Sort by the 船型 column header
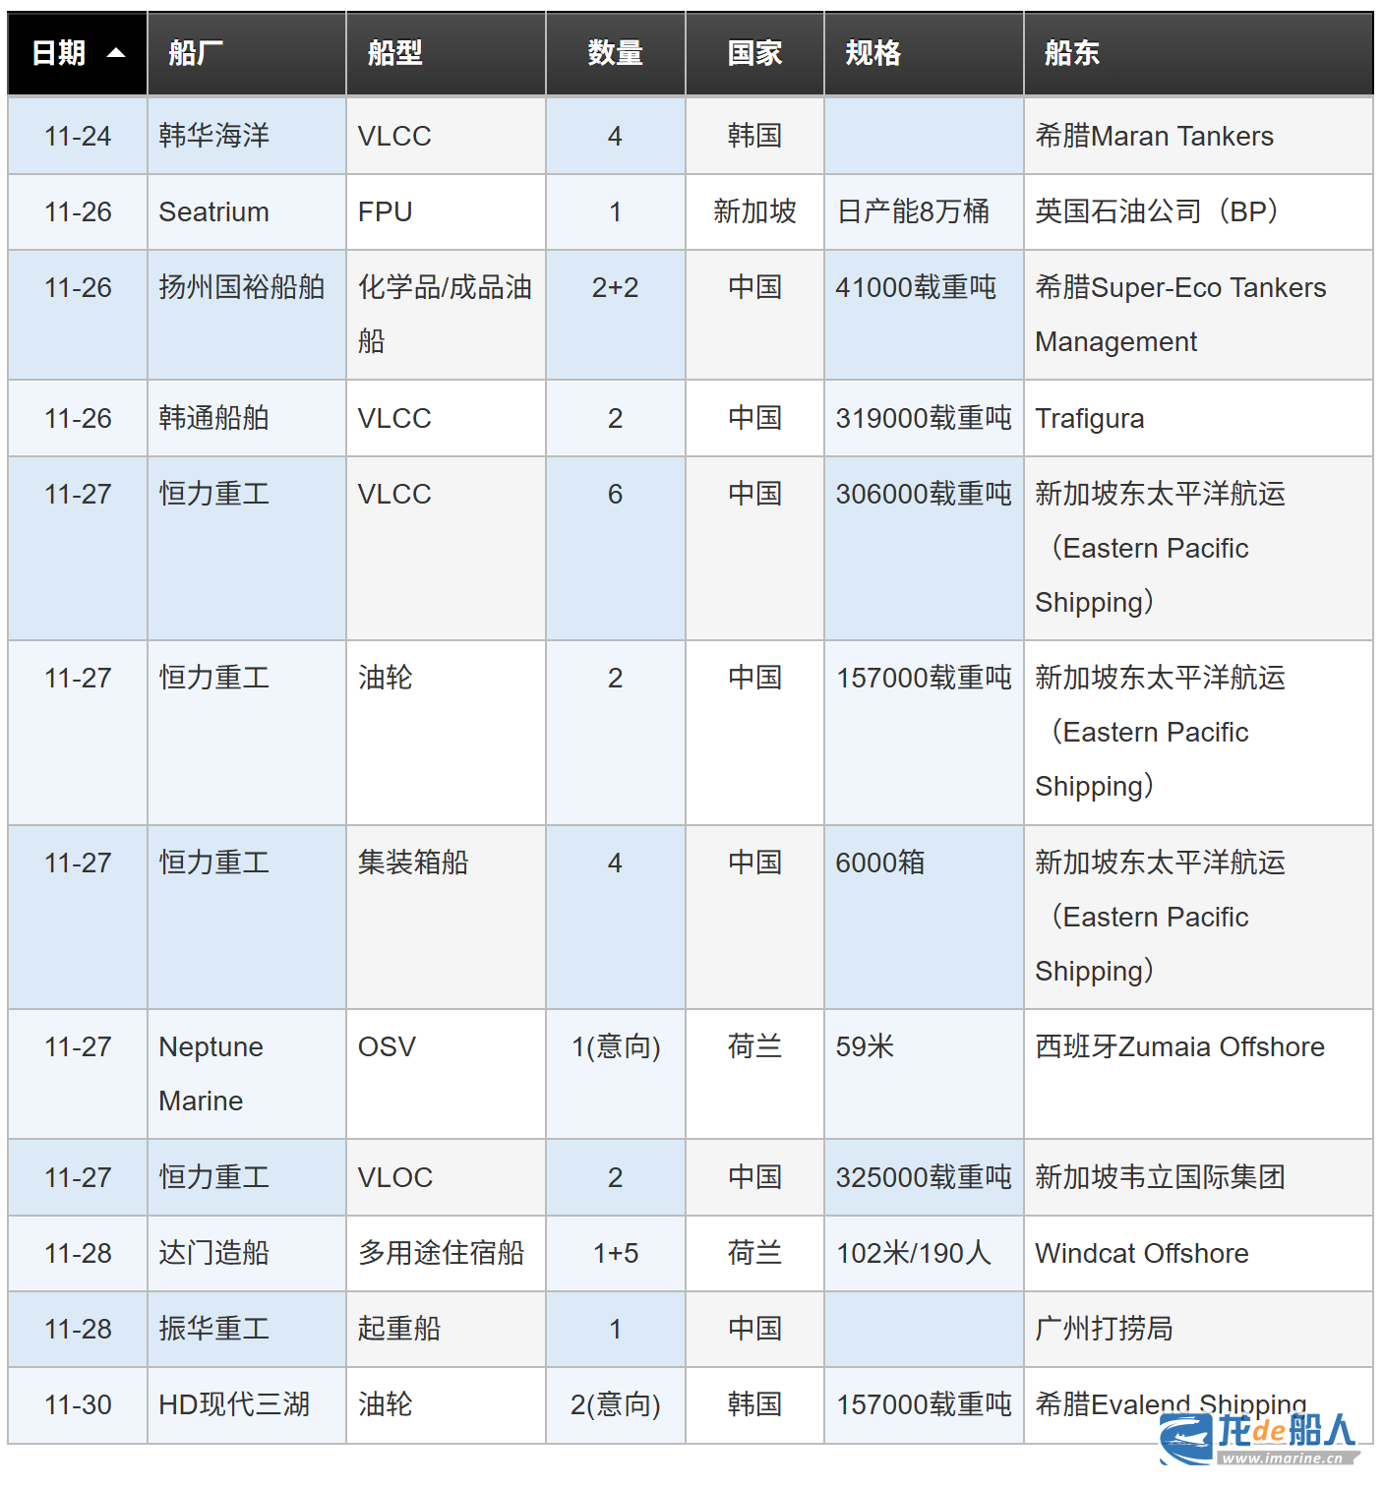The width and height of the screenshot is (1384, 1488). 394,53
